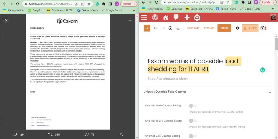Open the WordPress admin hamburger menu

pos(144,17)
